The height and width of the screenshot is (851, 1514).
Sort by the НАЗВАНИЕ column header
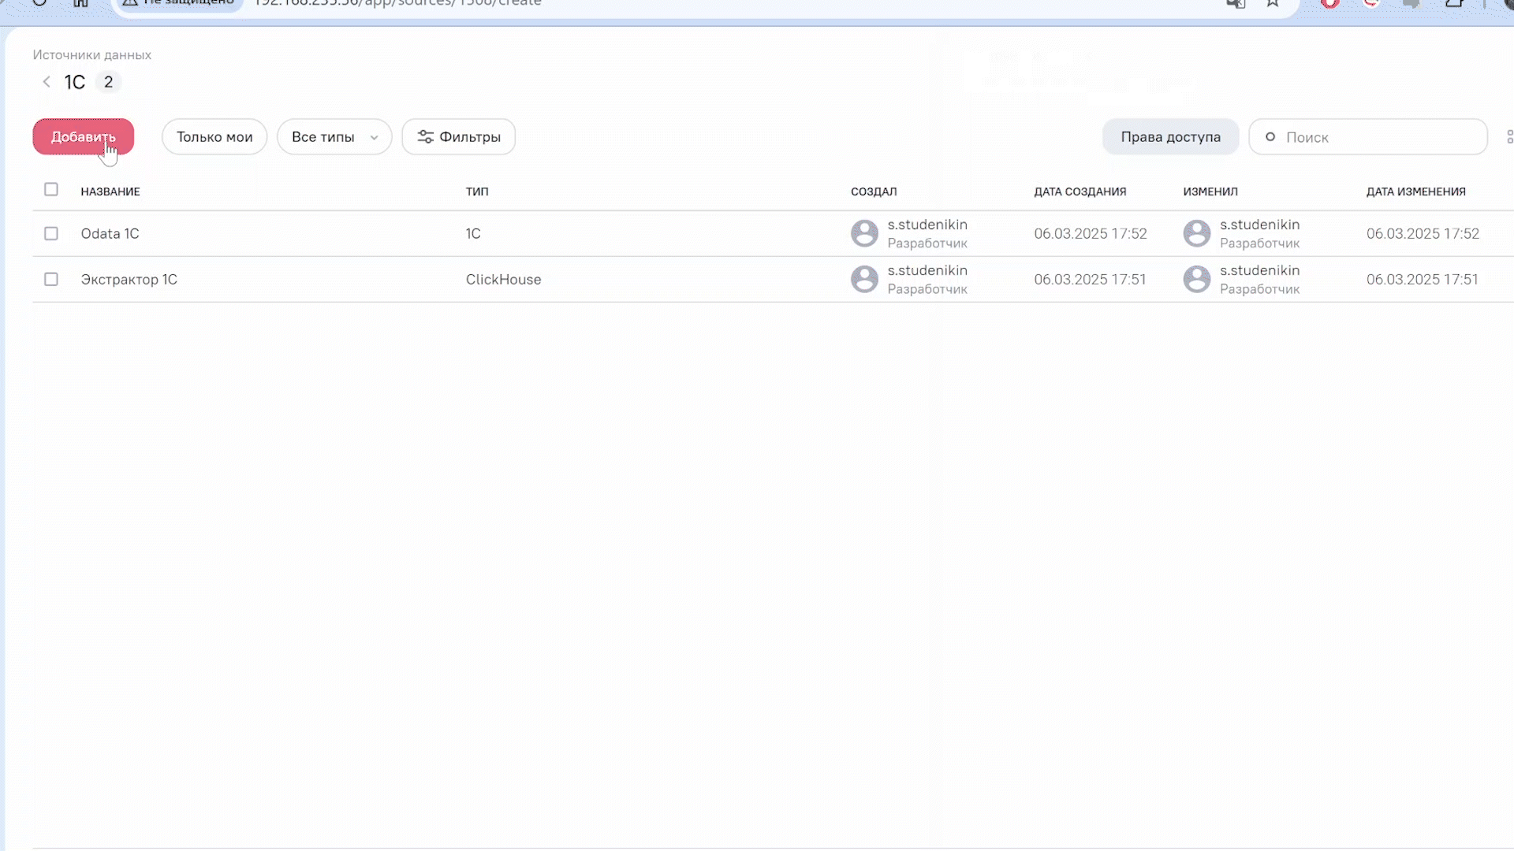coord(110,191)
